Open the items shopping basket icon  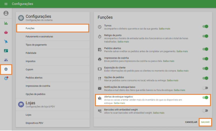pyautogui.click(x=6, y=32)
